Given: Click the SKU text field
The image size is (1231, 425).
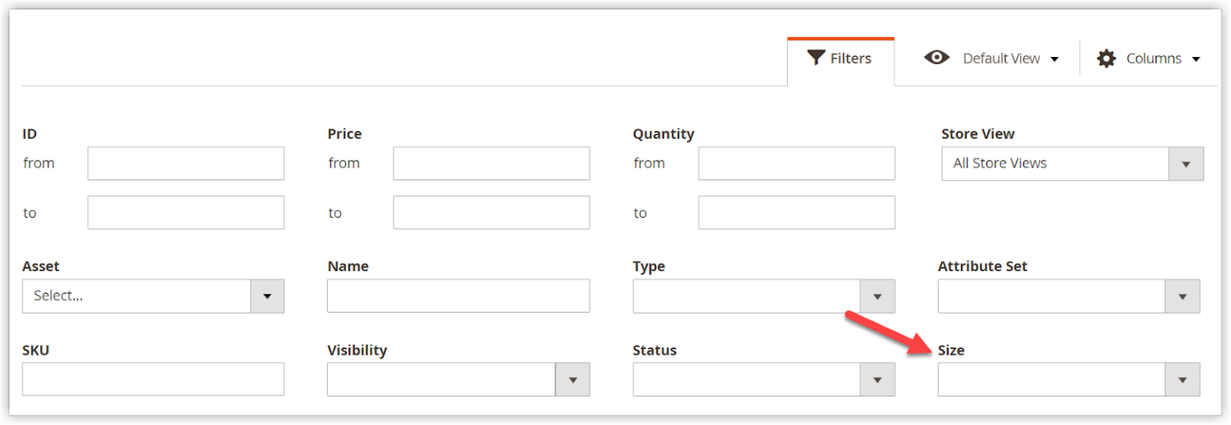Looking at the screenshot, I should coord(153,379).
